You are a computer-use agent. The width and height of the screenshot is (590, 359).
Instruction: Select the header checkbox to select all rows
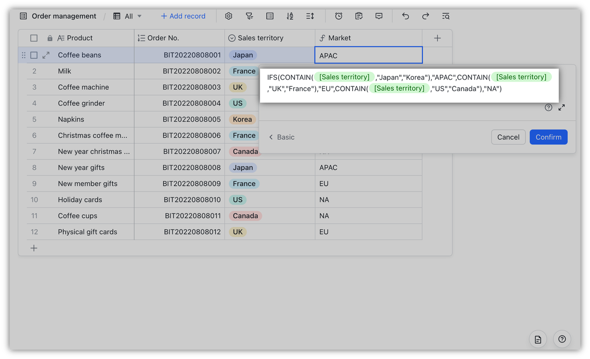pos(34,38)
